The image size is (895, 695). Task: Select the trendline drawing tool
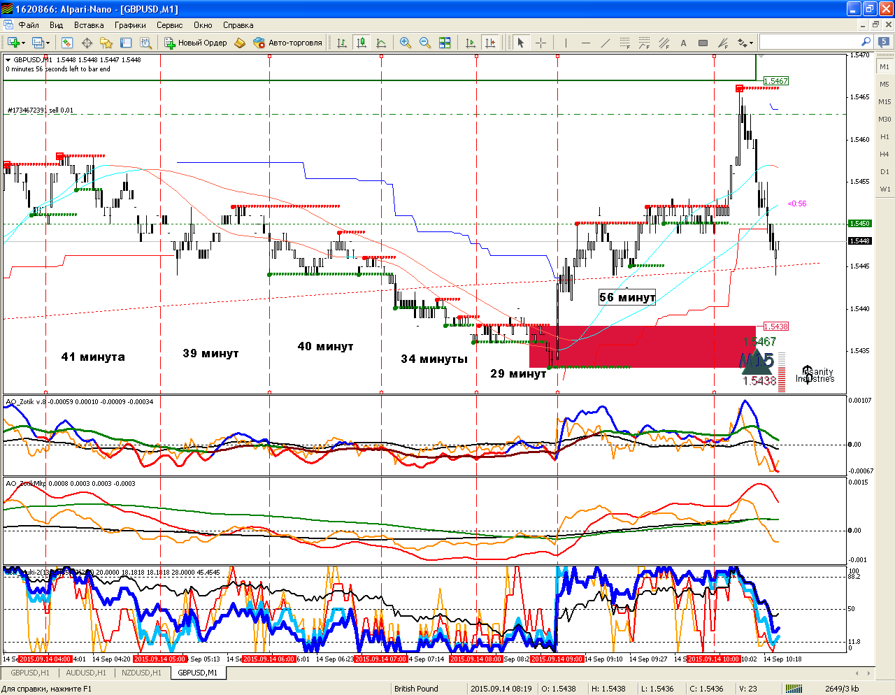point(606,43)
